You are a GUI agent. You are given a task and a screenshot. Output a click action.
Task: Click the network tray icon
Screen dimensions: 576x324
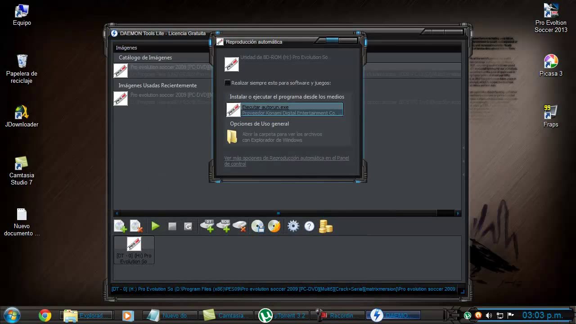pos(499,315)
